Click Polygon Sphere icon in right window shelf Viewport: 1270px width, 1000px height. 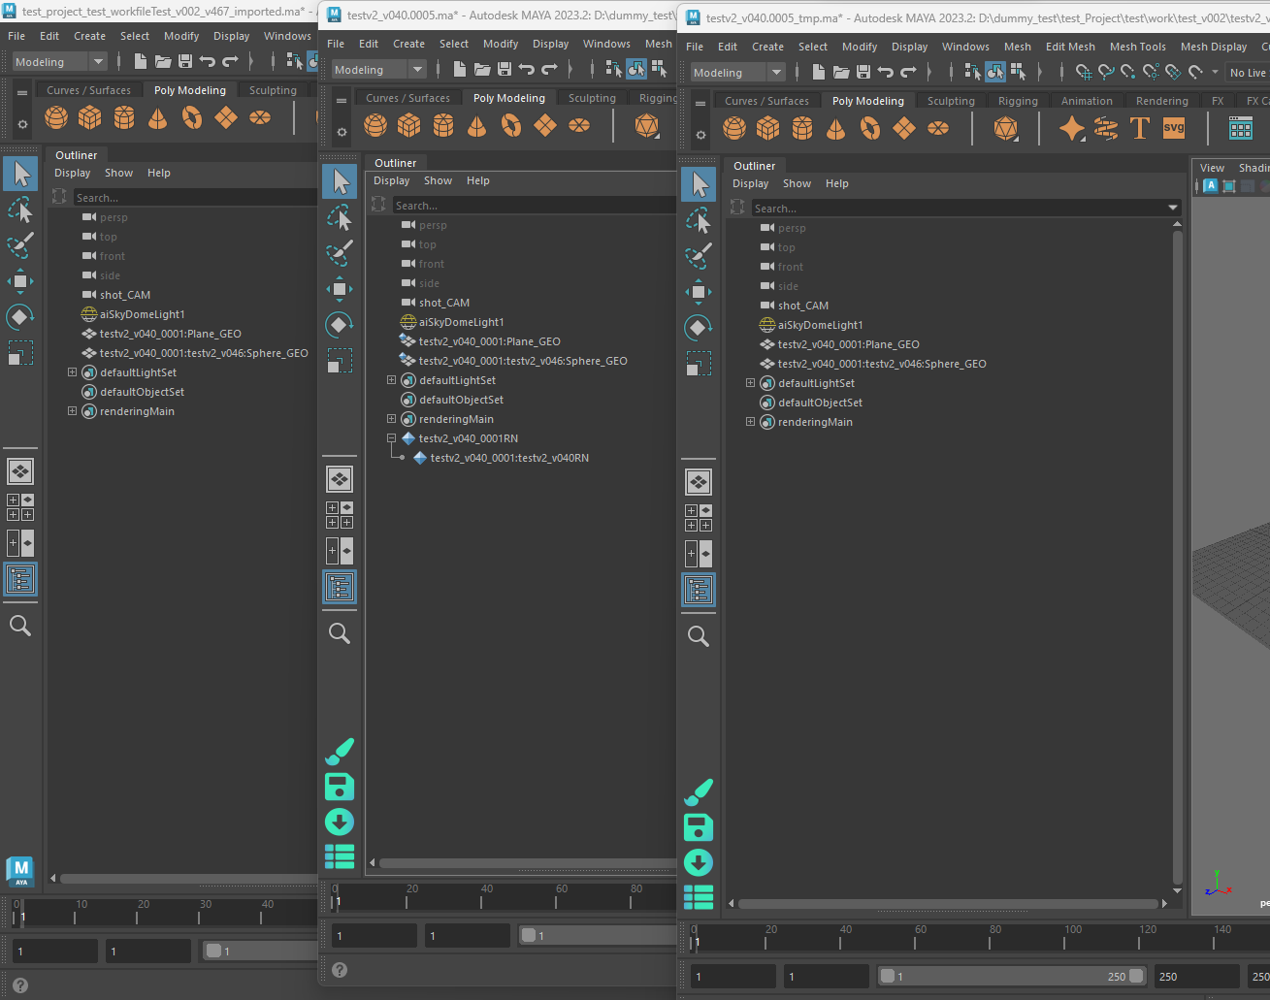735,128
